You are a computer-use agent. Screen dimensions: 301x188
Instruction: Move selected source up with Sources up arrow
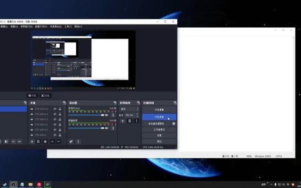pos(52,141)
